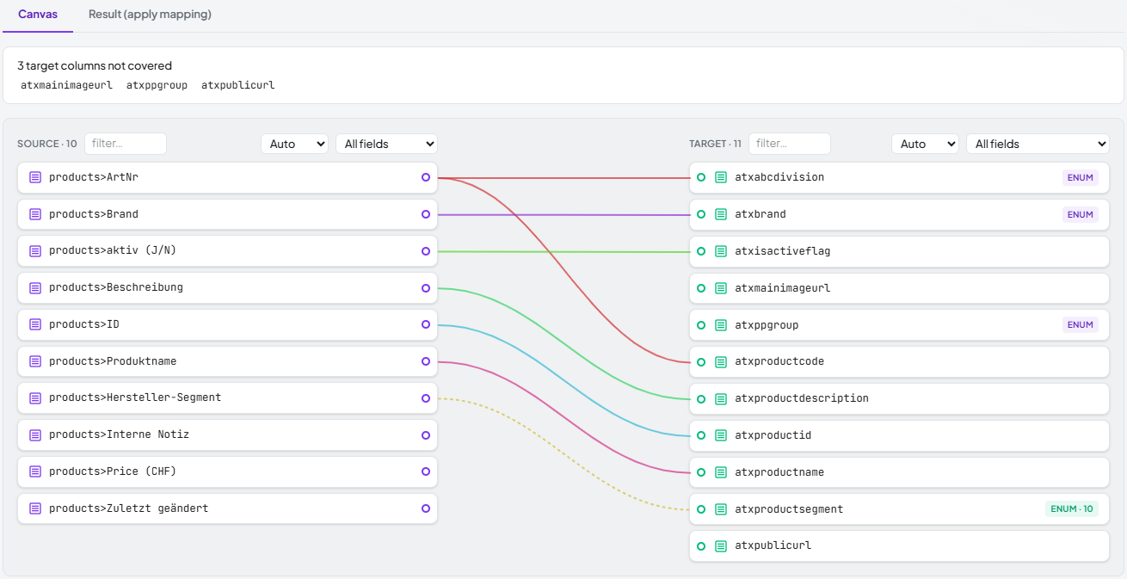Select the products>Hersteller-Segment source row
The width and height of the screenshot is (1127, 579).
tap(227, 398)
